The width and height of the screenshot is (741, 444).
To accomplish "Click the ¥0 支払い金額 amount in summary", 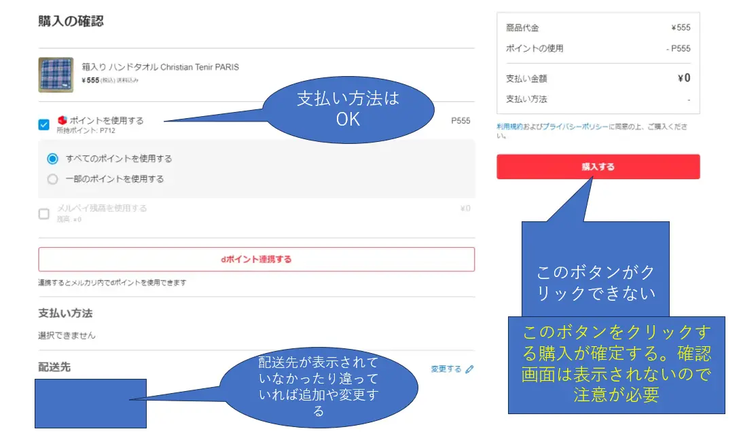I will (x=684, y=77).
